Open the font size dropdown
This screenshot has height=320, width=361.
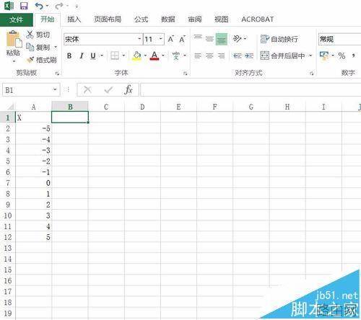click(160, 39)
